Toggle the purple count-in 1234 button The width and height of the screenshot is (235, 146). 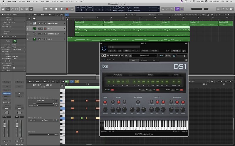(x=177, y=9)
